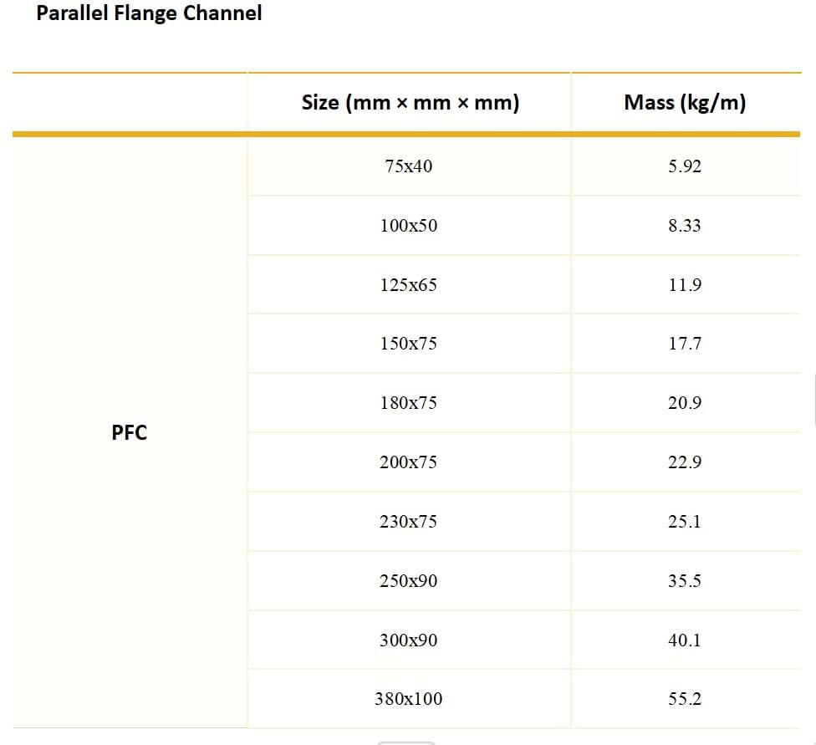The image size is (816, 745).
Task: Click the 250x90 size entry
Action: (409, 581)
